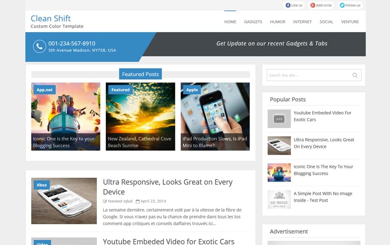The width and height of the screenshot is (390, 245).
Task: Click the calendar icon next to April 23, 2014
Action: pyautogui.click(x=138, y=201)
